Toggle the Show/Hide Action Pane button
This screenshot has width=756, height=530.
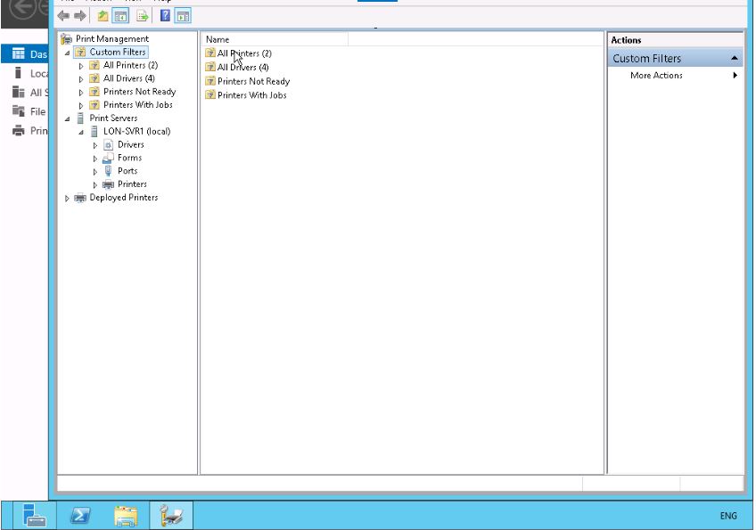pos(182,16)
